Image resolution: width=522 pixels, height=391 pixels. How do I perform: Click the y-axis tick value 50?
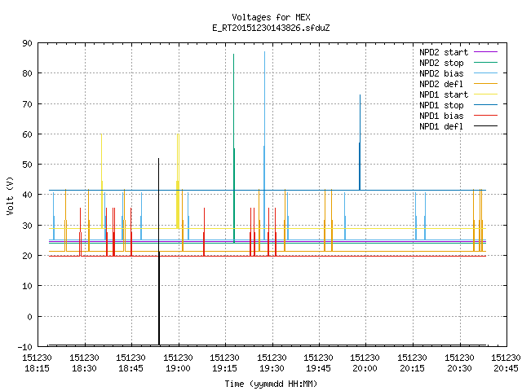tap(27, 165)
